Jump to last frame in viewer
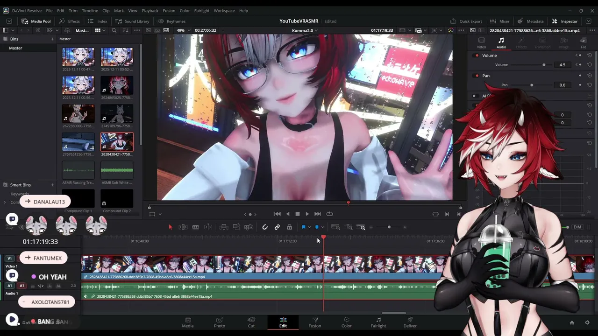 (318, 214)
